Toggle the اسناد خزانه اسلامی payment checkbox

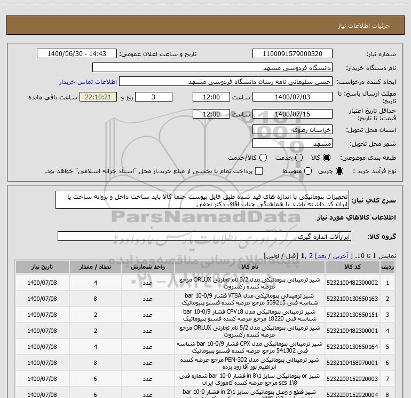tap(259, 171)
